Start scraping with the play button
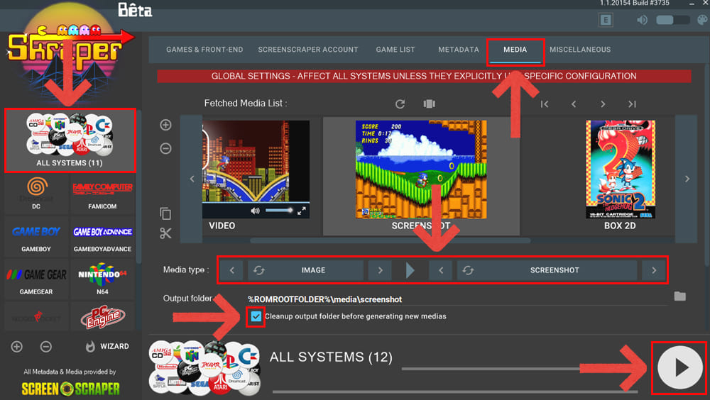Image resolution: width=710 pixels, height=400 pixels. (679, 367)
